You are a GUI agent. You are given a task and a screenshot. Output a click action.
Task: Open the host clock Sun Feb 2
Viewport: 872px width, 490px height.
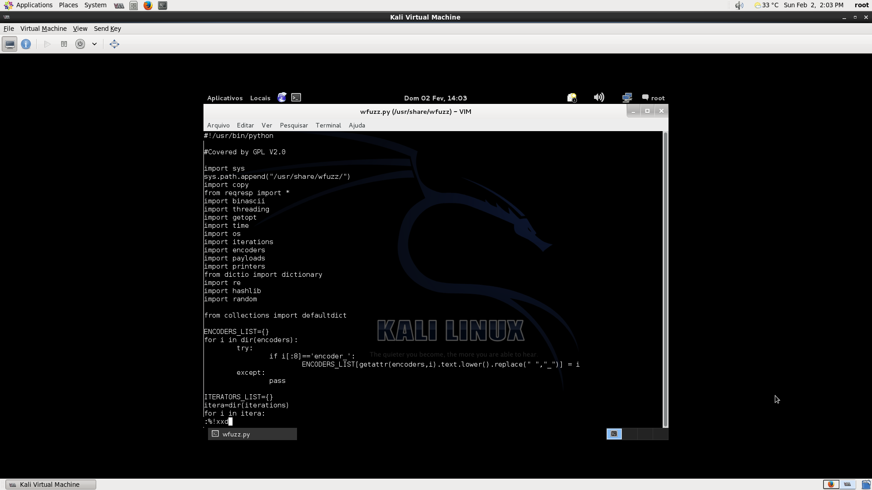click(x=813, y=5)
